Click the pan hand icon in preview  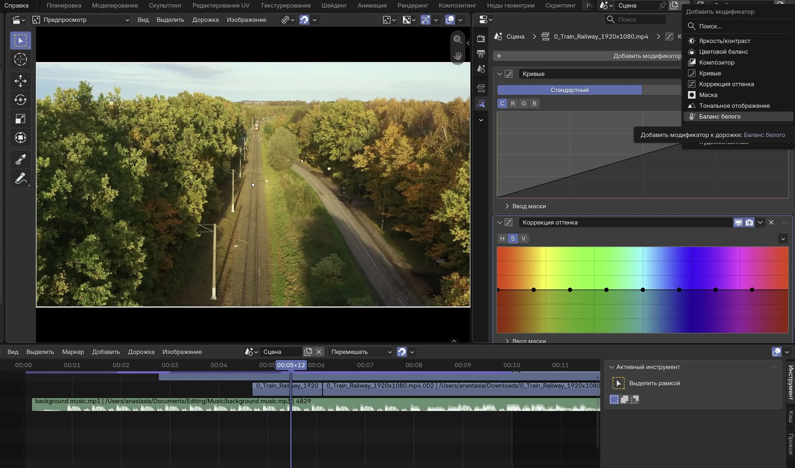(x=457, y=56)
